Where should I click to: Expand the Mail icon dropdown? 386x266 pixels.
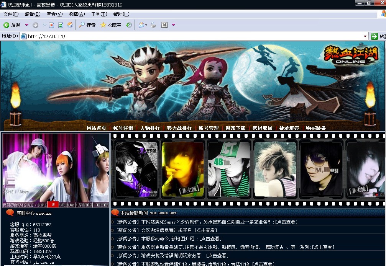[x=147, y=25]
